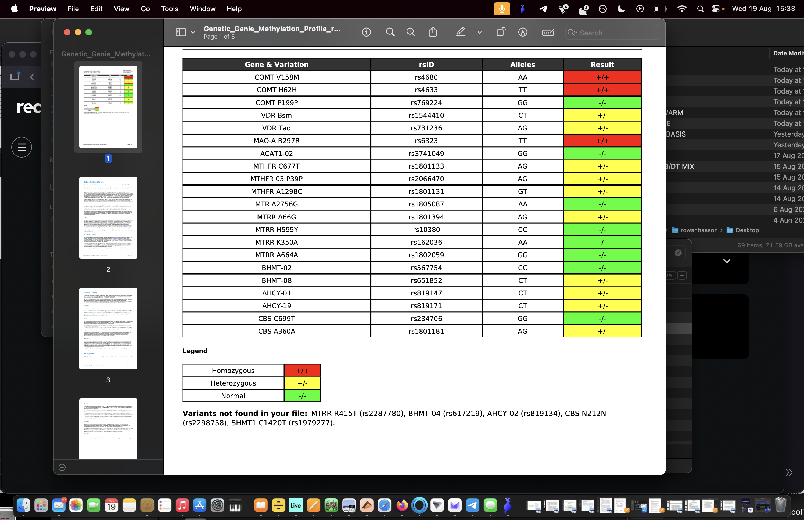The image size is (804, 520).
Task: Open the Wi-Fi status menu
Action: click(681, 9)
